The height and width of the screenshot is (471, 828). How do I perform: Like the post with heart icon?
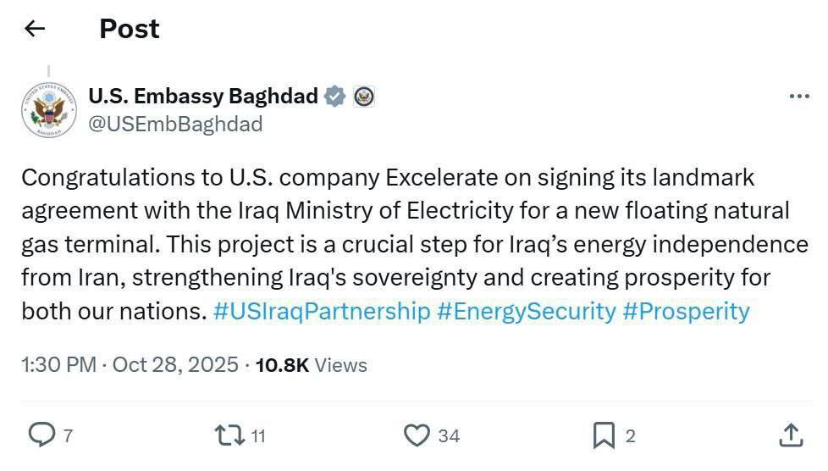[x=416, y=435]
